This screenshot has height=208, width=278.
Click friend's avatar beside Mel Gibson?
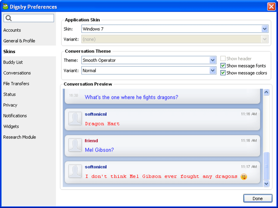coord(75,145)
